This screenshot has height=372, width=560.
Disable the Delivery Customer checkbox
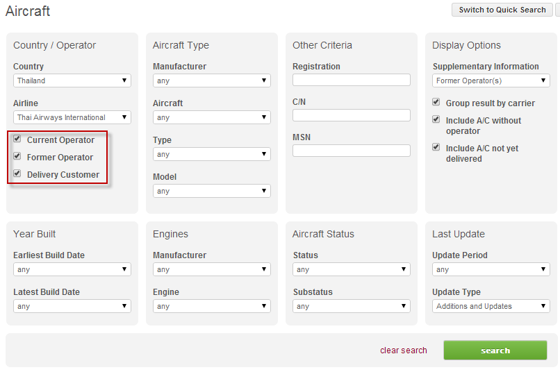tap(17, 174)
